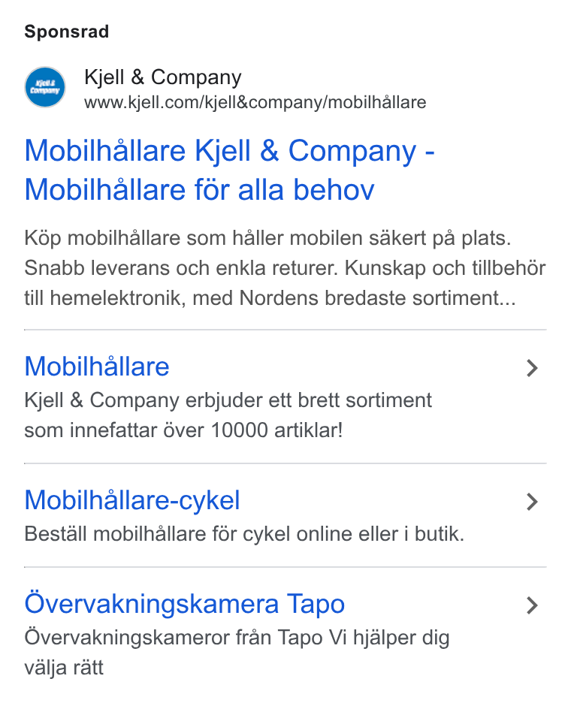Click the 'Snabb leverans och enkla returer' sentence

181,268
